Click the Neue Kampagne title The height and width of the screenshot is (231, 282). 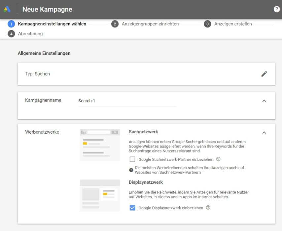(47, 9)
